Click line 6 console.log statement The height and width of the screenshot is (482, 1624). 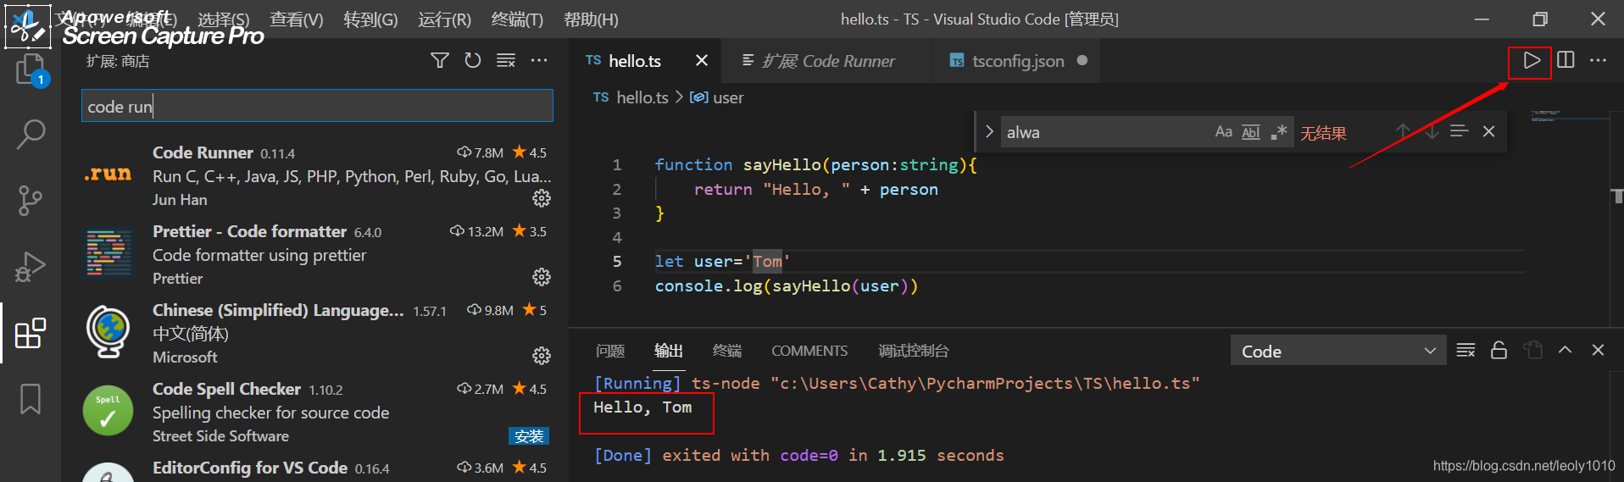(x=786, y=286)
